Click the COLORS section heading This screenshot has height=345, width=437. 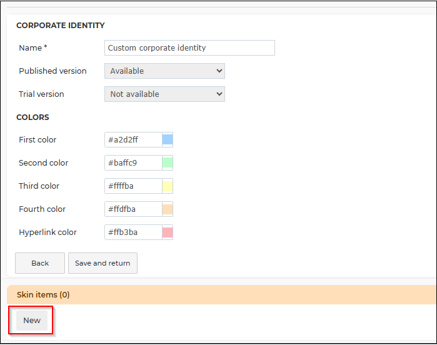pos(33,117)
